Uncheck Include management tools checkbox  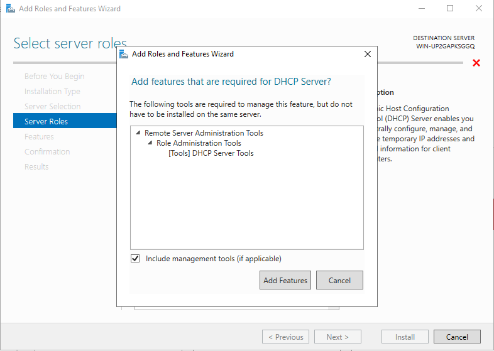point(135,259)
